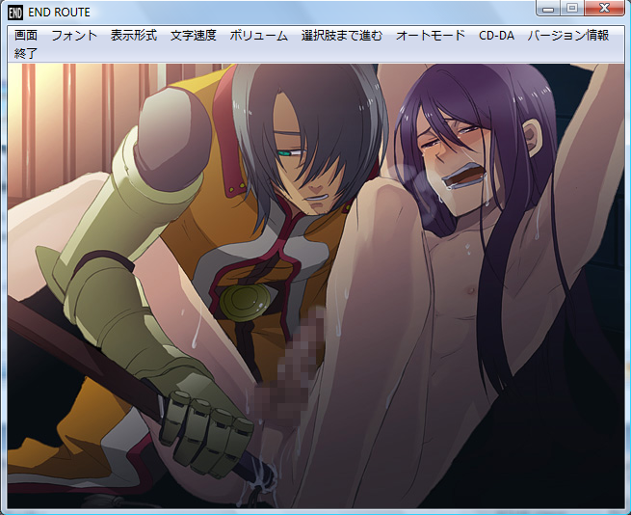Click the END ROUTE title text
The image size is (631, 515).
pyautogui.click(x=62, y=13)
